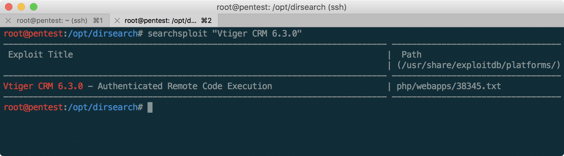Click the (/usr/share/exploitdb/platforms/) text
Screen dimensions: 564x156
pyautogui.click(x=478, y=65)
